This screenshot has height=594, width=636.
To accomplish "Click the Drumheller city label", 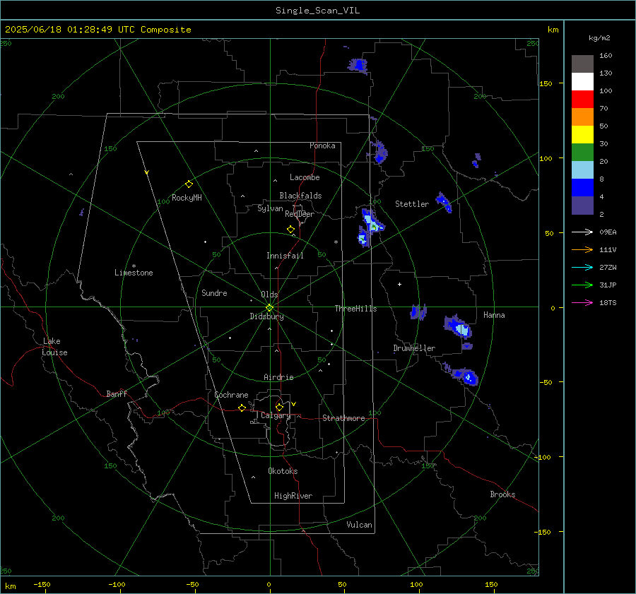I will tap(414, 348).
